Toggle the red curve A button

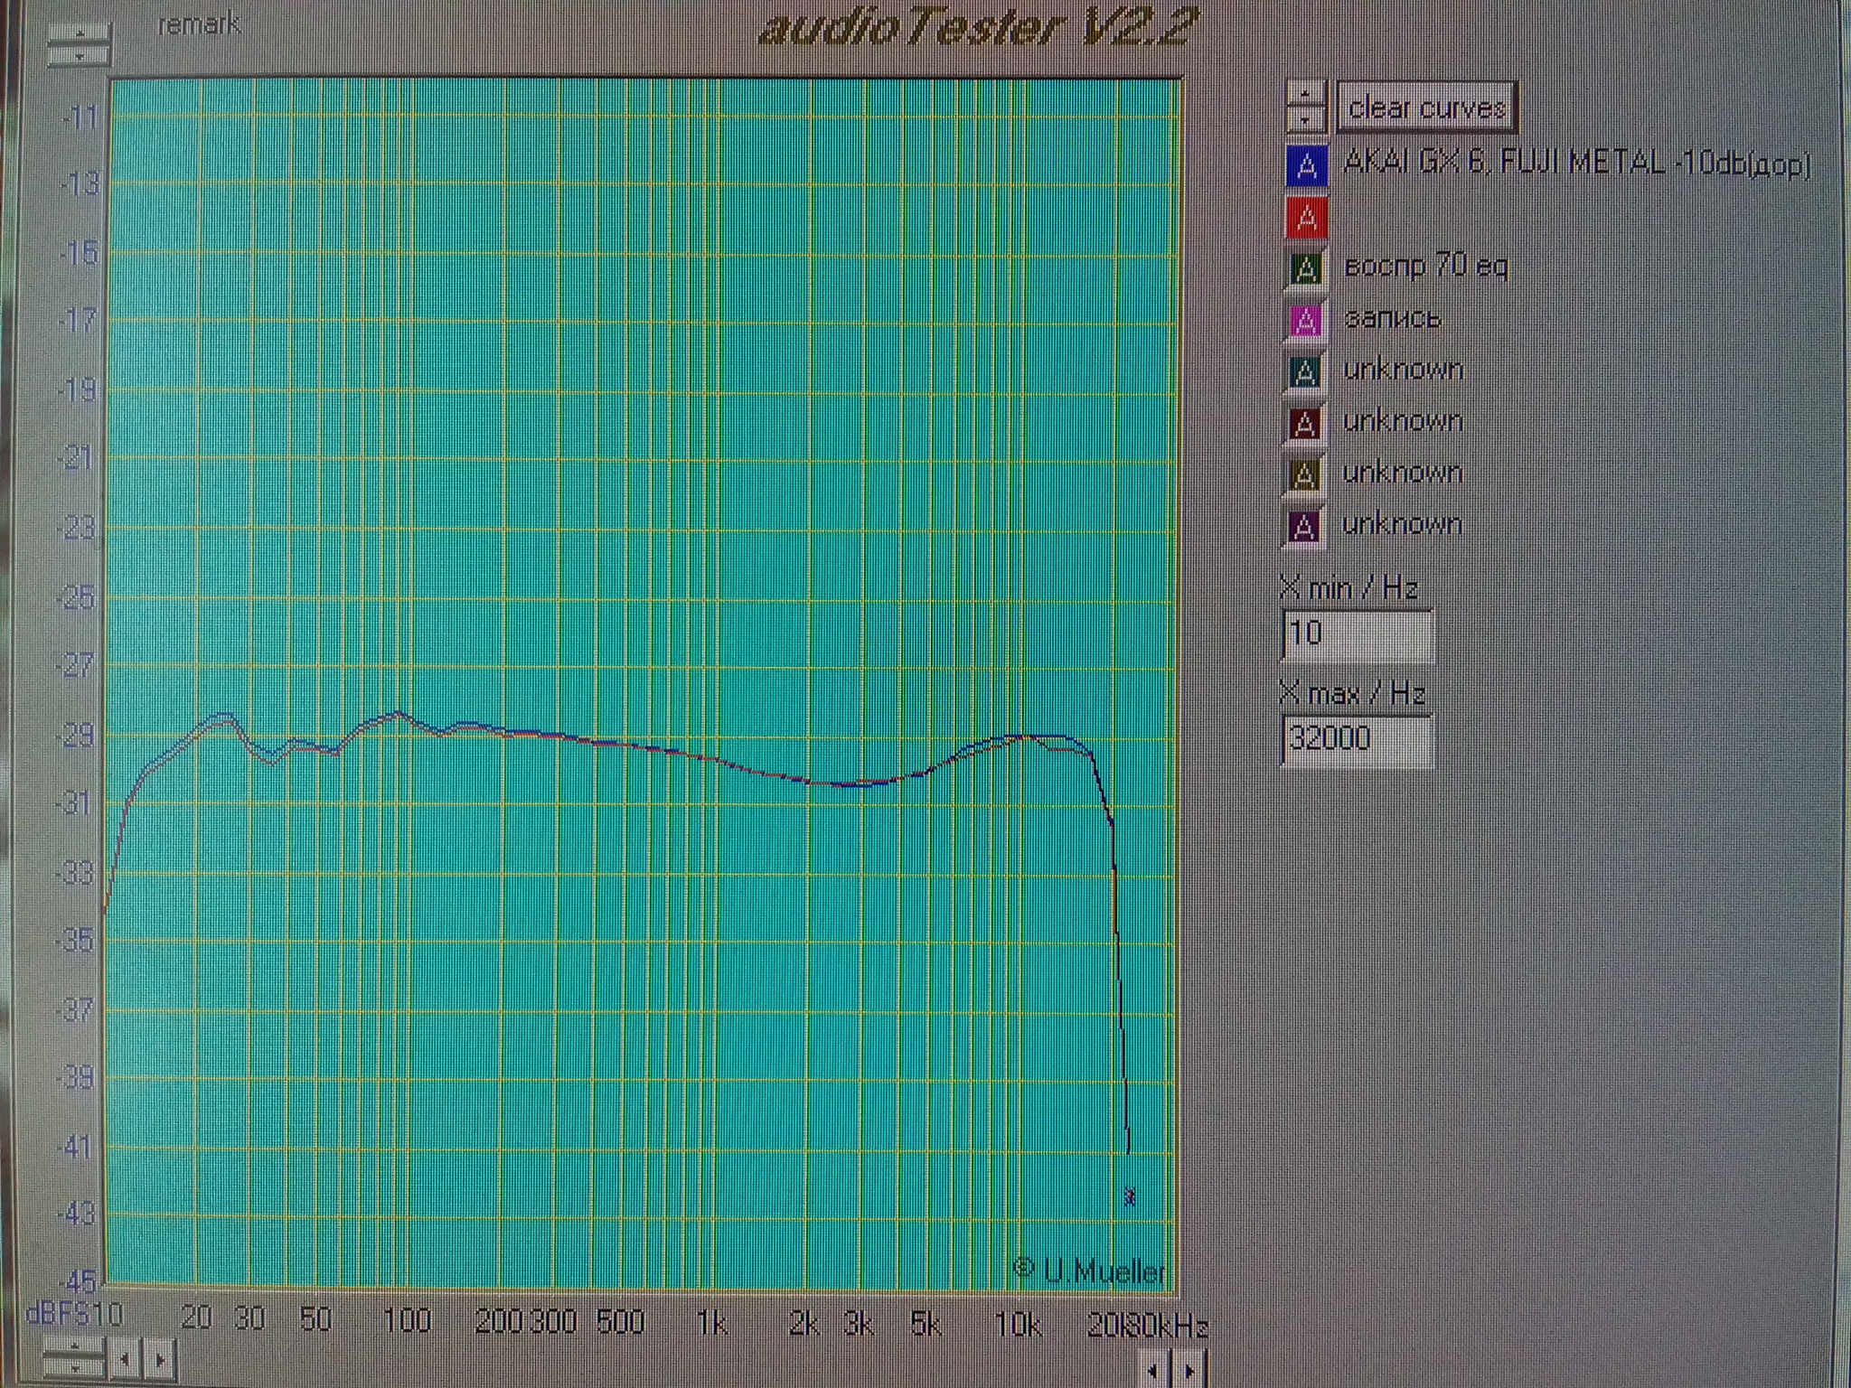[1306, 217]
